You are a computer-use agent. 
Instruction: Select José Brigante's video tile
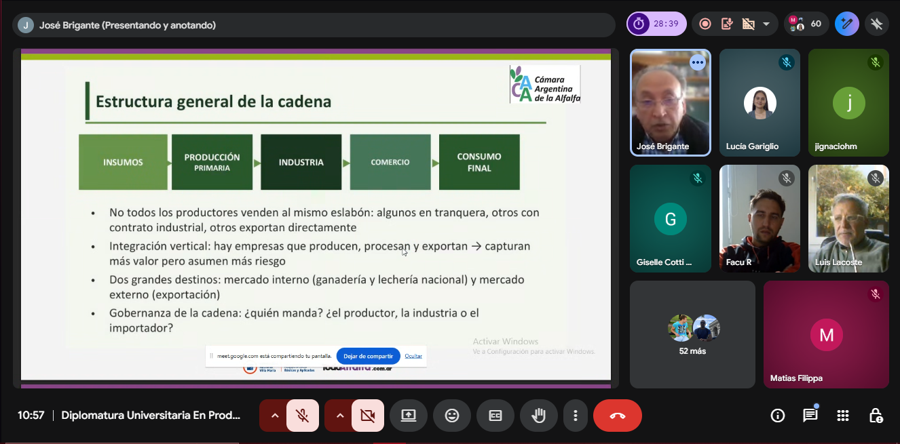coord(671,102)
